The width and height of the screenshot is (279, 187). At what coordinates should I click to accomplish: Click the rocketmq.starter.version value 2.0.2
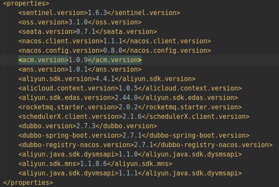[x=127, y=107]
